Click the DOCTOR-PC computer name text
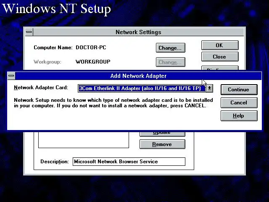This screenshot has width=269, height=202. (91, 48)
